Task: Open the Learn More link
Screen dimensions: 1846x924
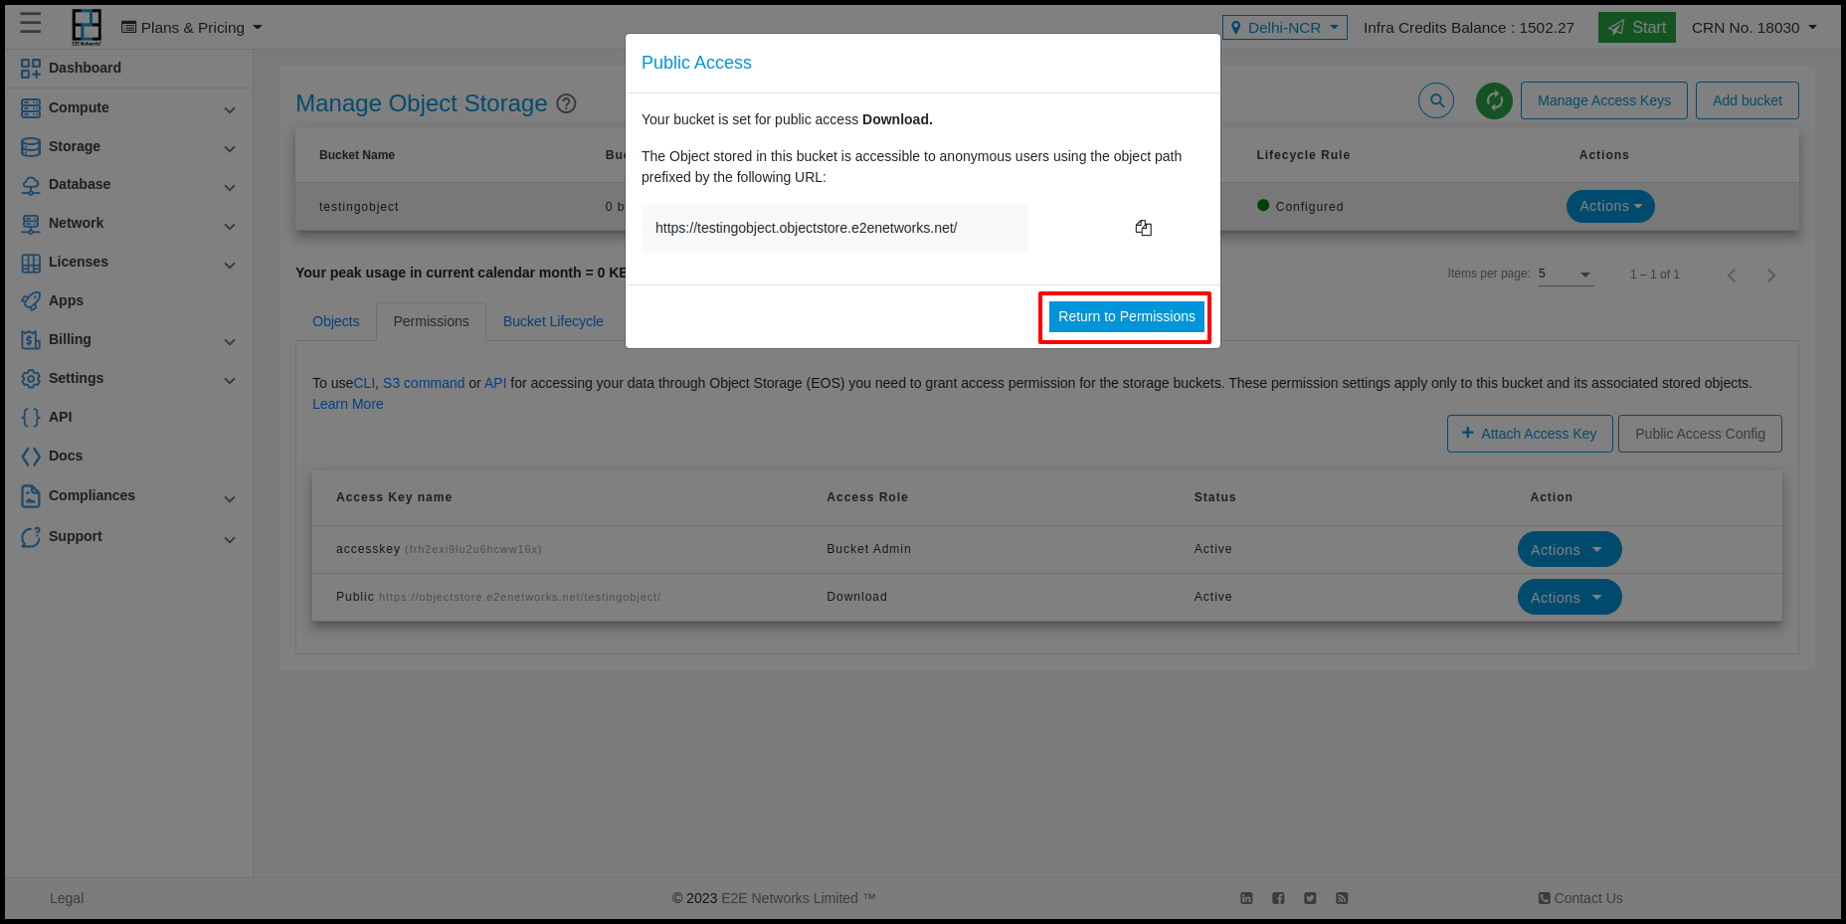Action: [x=348, y=404]
